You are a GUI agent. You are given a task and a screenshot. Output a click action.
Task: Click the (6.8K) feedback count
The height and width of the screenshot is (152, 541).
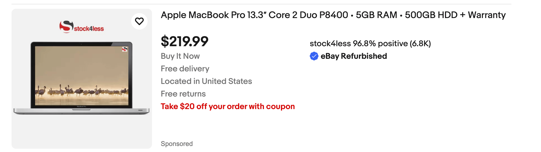click(x=420, y=43)
